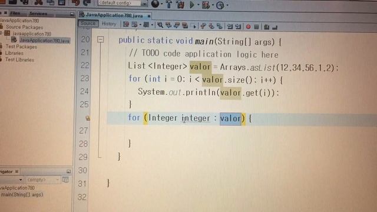Click the Forward navigation icon in editor toolbar

146,25
